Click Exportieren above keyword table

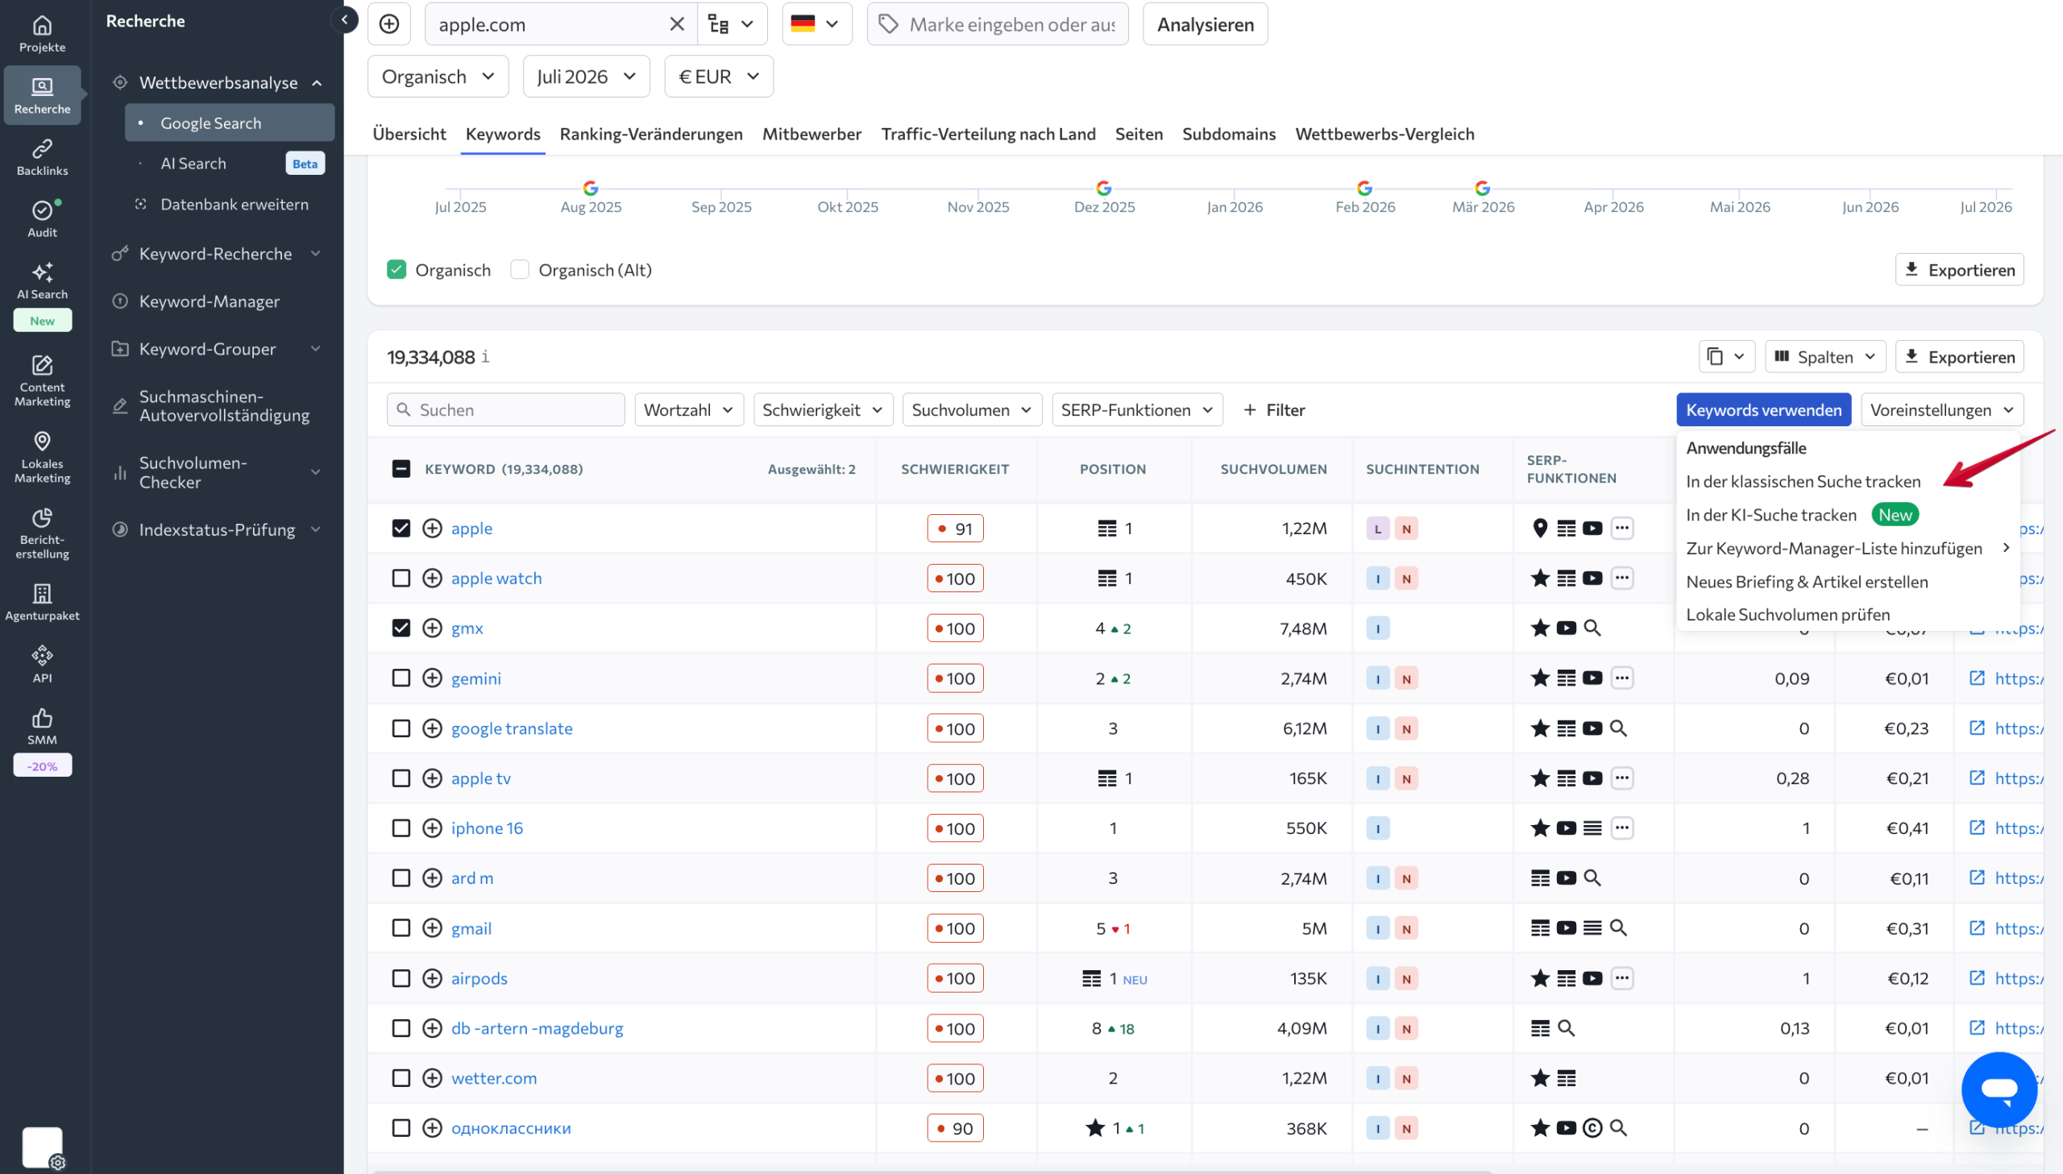tap(1959, 356)
